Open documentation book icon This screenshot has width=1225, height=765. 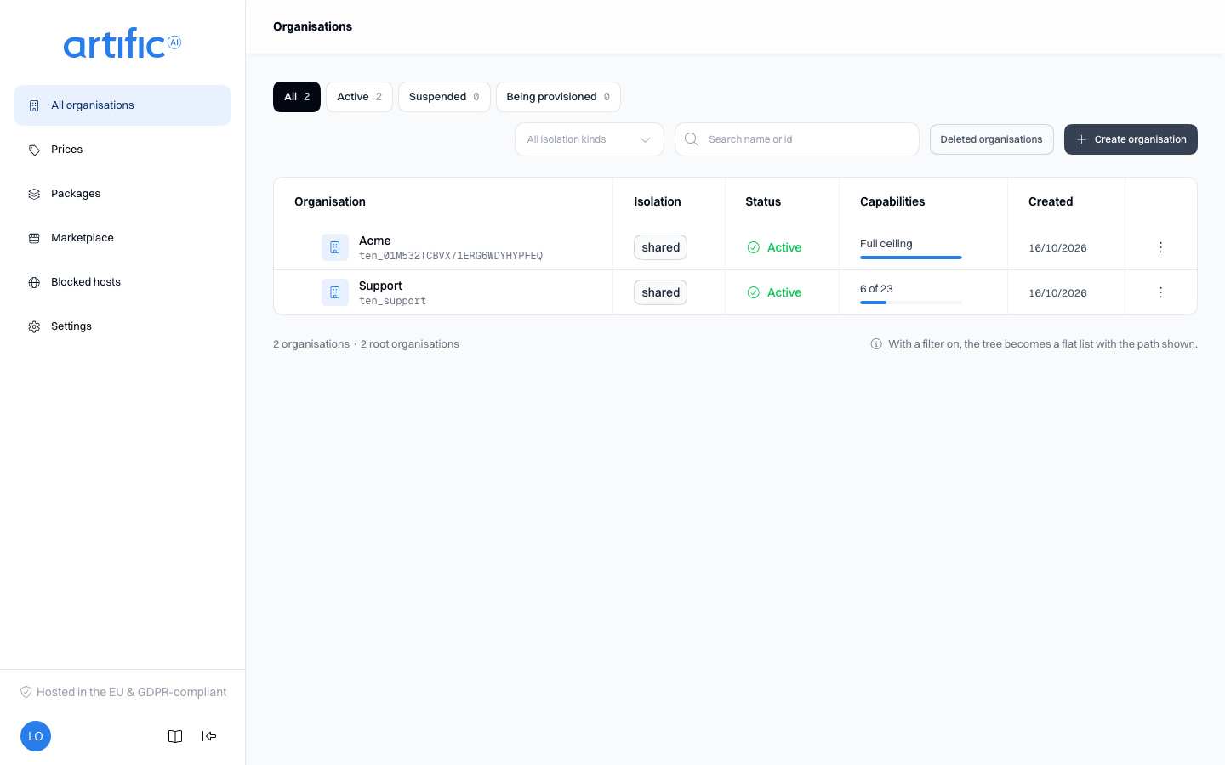[175, 736]
